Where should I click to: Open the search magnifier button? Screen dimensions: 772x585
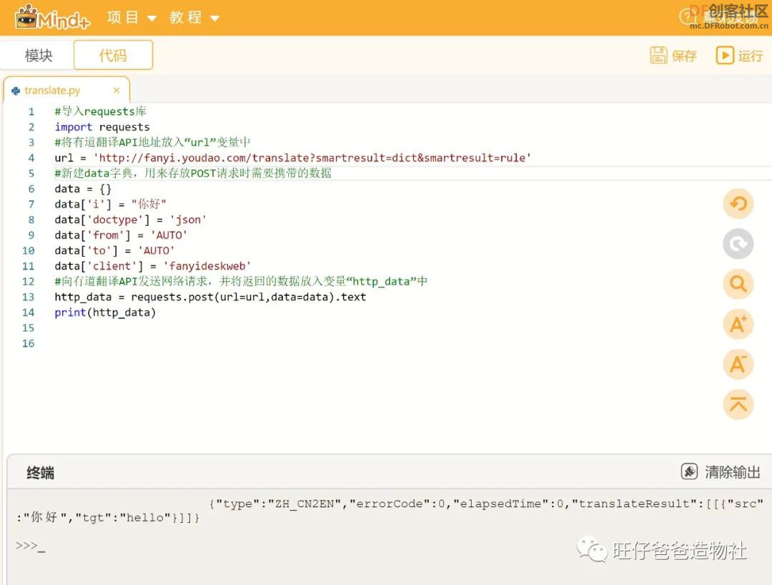(x=738, y=284)
